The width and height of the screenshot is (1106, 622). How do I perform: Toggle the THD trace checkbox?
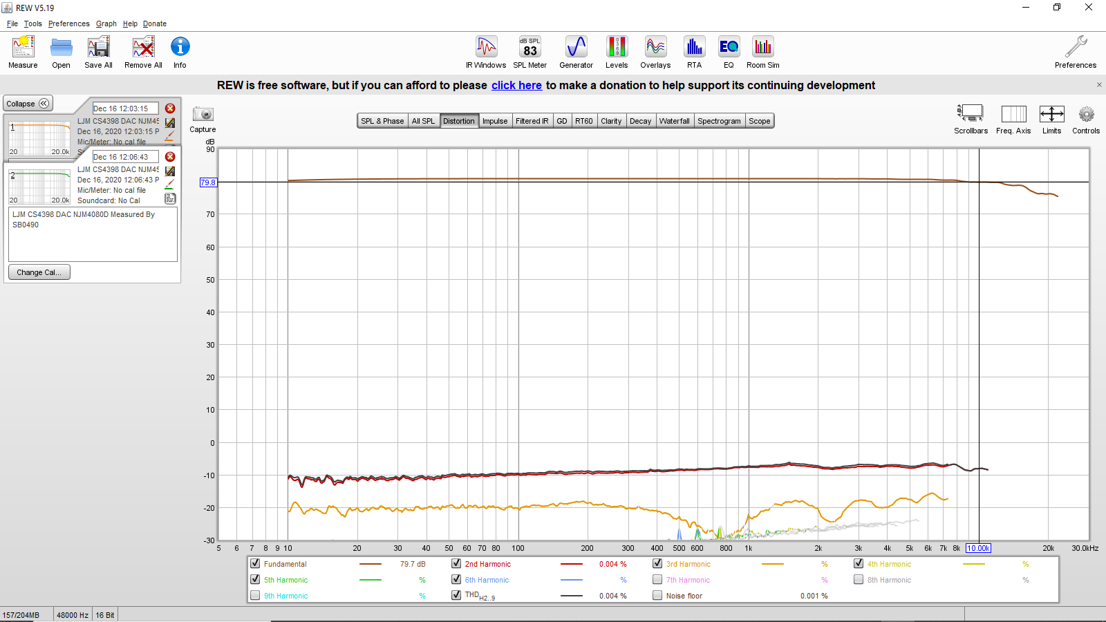(456, 595)
